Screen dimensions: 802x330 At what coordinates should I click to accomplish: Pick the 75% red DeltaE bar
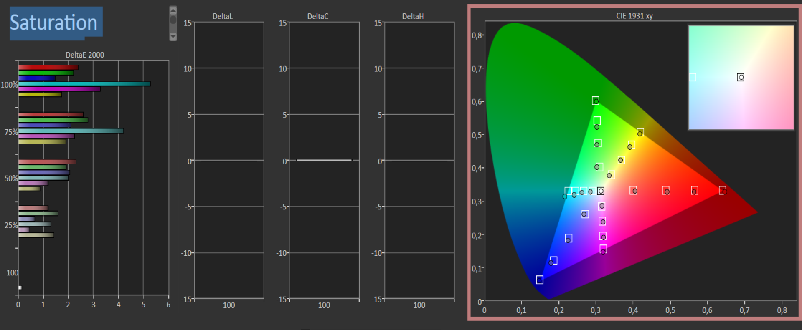click(51, 115)
